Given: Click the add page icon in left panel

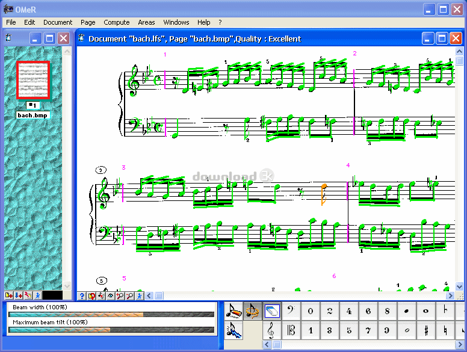Looking at the screenshot, I should [9, 295].
